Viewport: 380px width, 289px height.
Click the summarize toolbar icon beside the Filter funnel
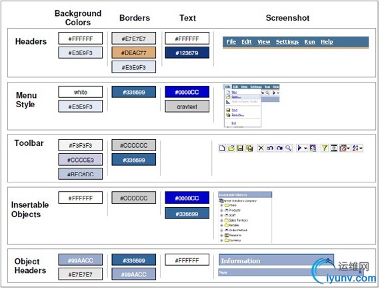pyautogui.click(x=334, y=148)
